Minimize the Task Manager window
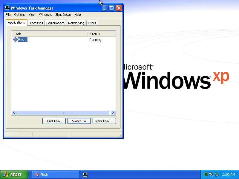This screenshot has width=239, height=179. (x=105, y=8)
